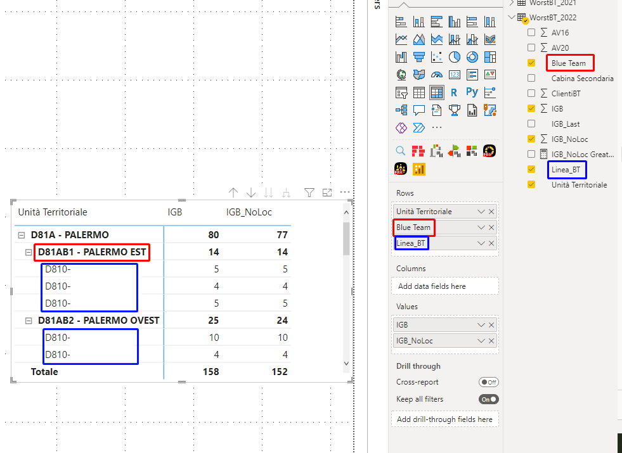622x453 pixels.
Task: Remove IGB_NoLoc from Values
Action: pos(491,341)
